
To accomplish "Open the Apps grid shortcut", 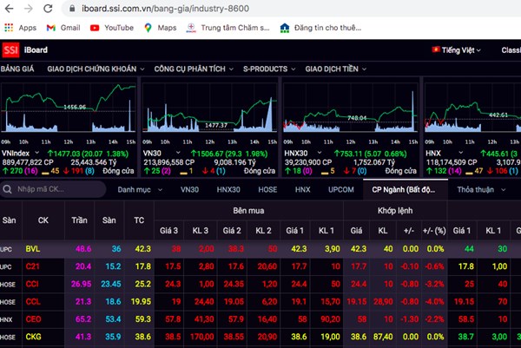I will point(20,28).
